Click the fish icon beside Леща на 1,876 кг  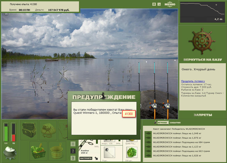148,138
